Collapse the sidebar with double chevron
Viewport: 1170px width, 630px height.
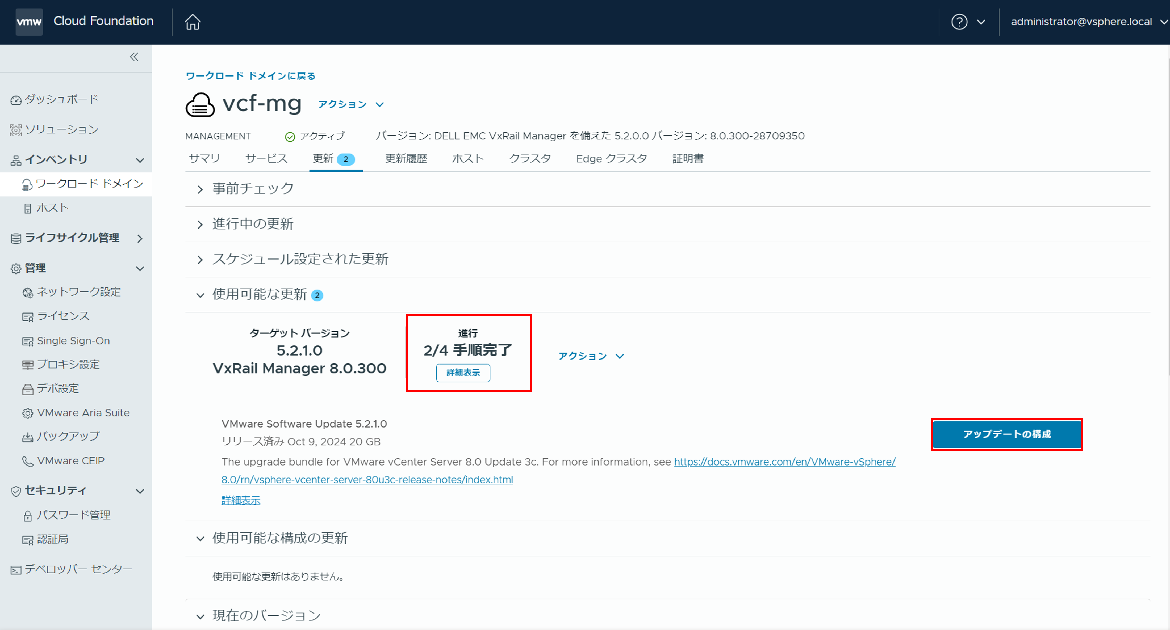point(134,57)
